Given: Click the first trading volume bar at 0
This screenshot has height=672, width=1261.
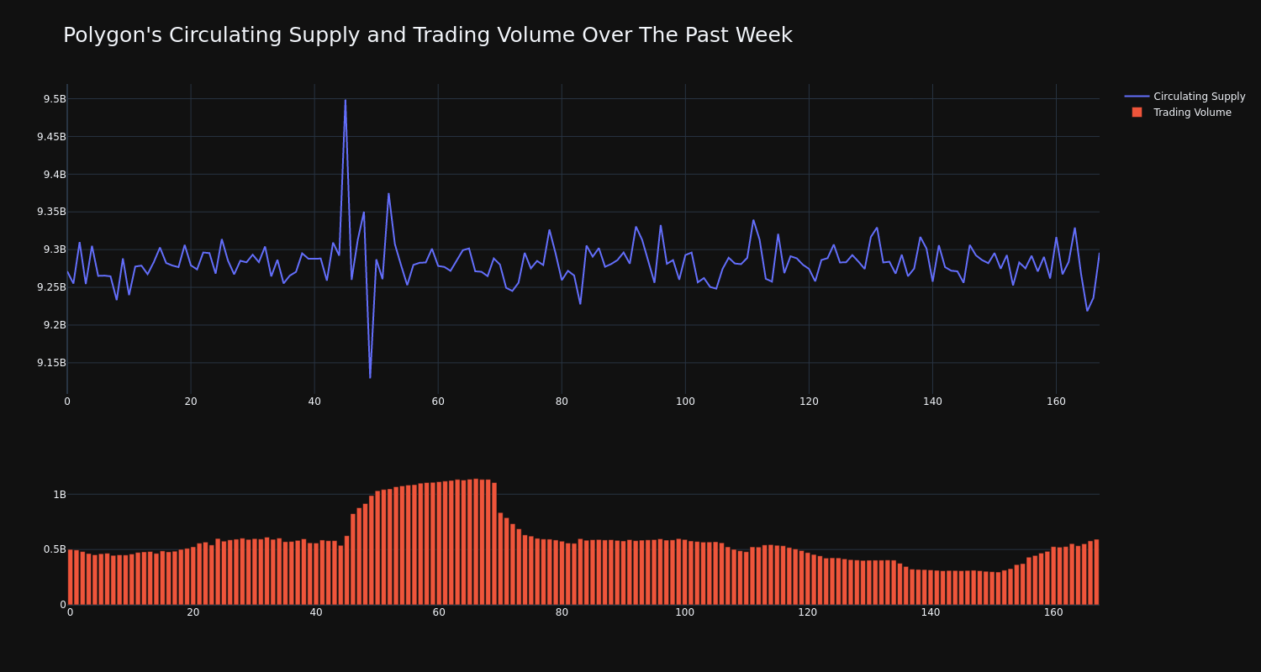Looking at the screenshot, I should [x=70, y=577].
